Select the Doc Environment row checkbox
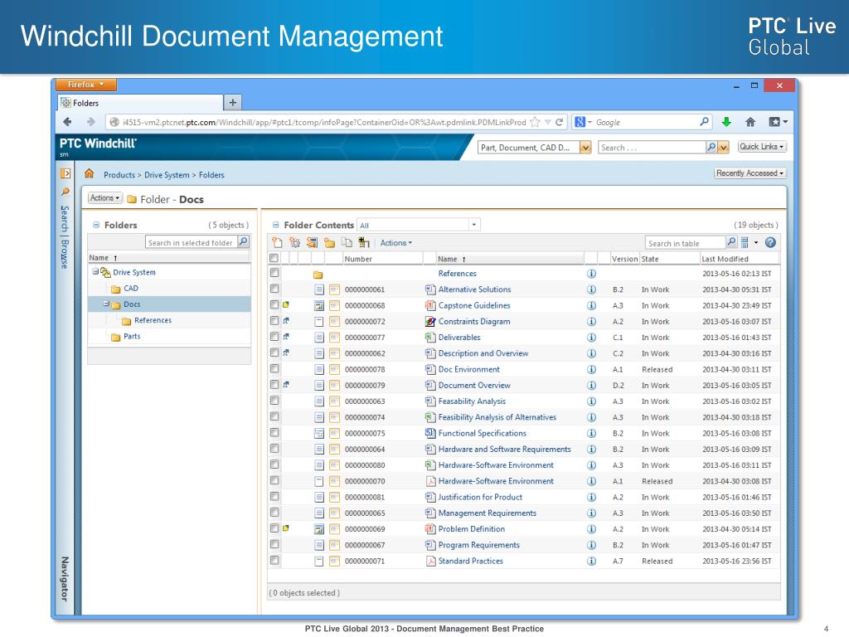This screenshot has height=637, width=849. coord(274,368)
